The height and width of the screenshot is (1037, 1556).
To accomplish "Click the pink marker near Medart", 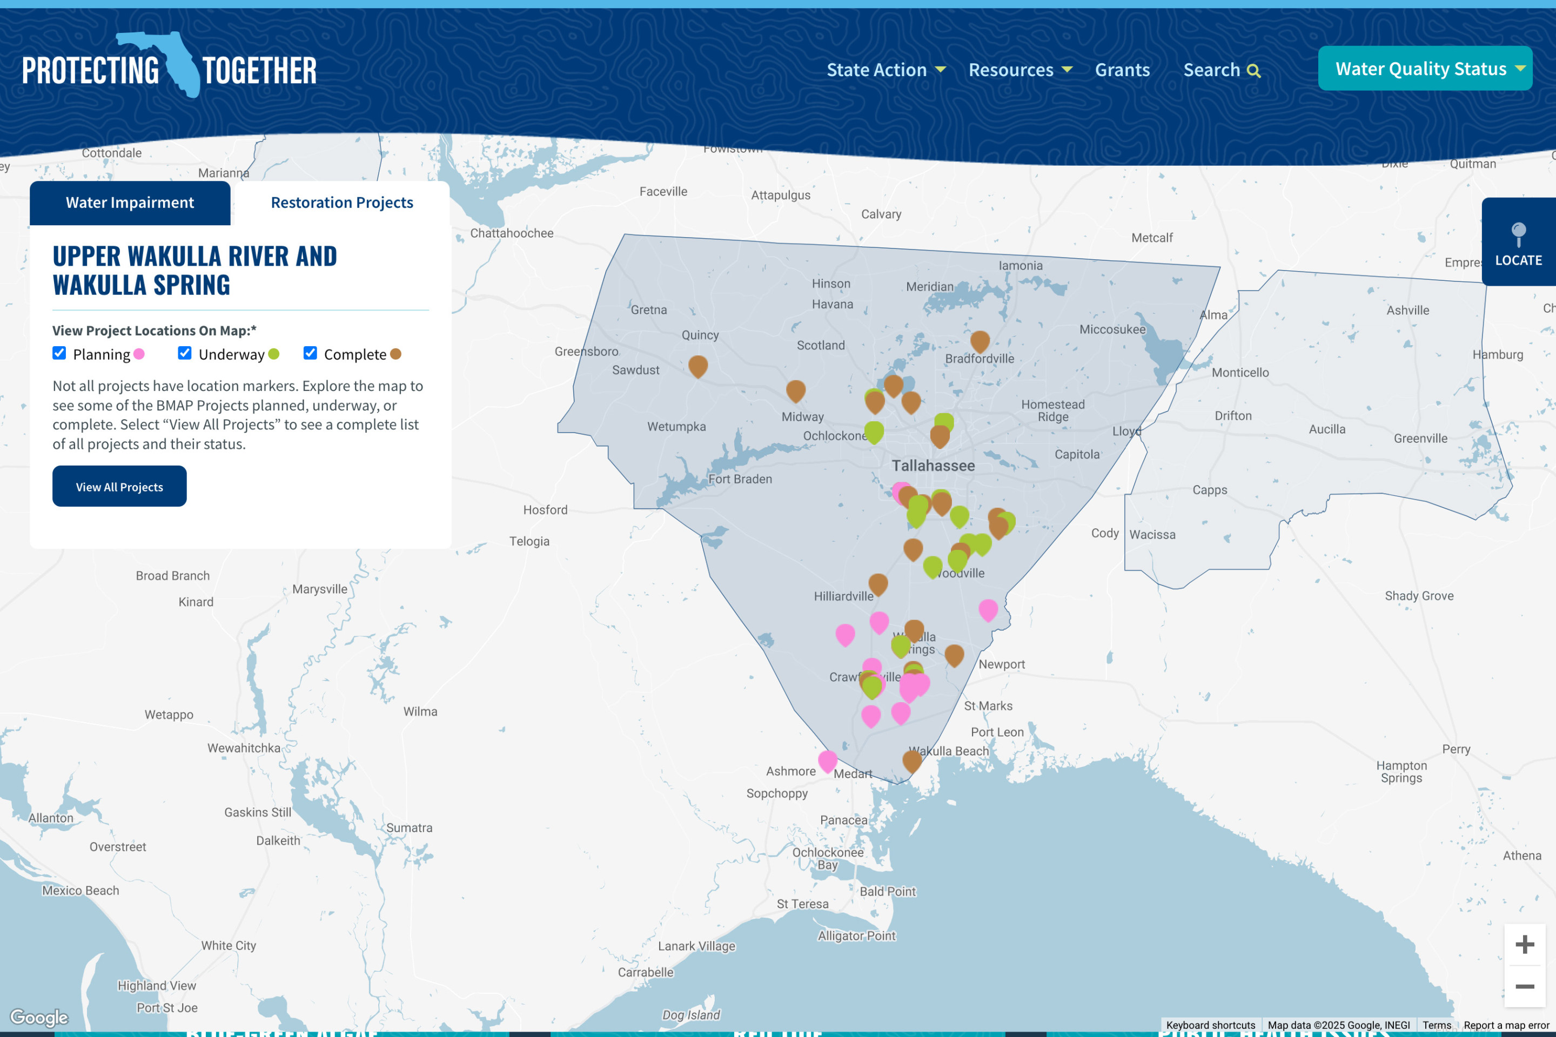I will click(828, 760).
